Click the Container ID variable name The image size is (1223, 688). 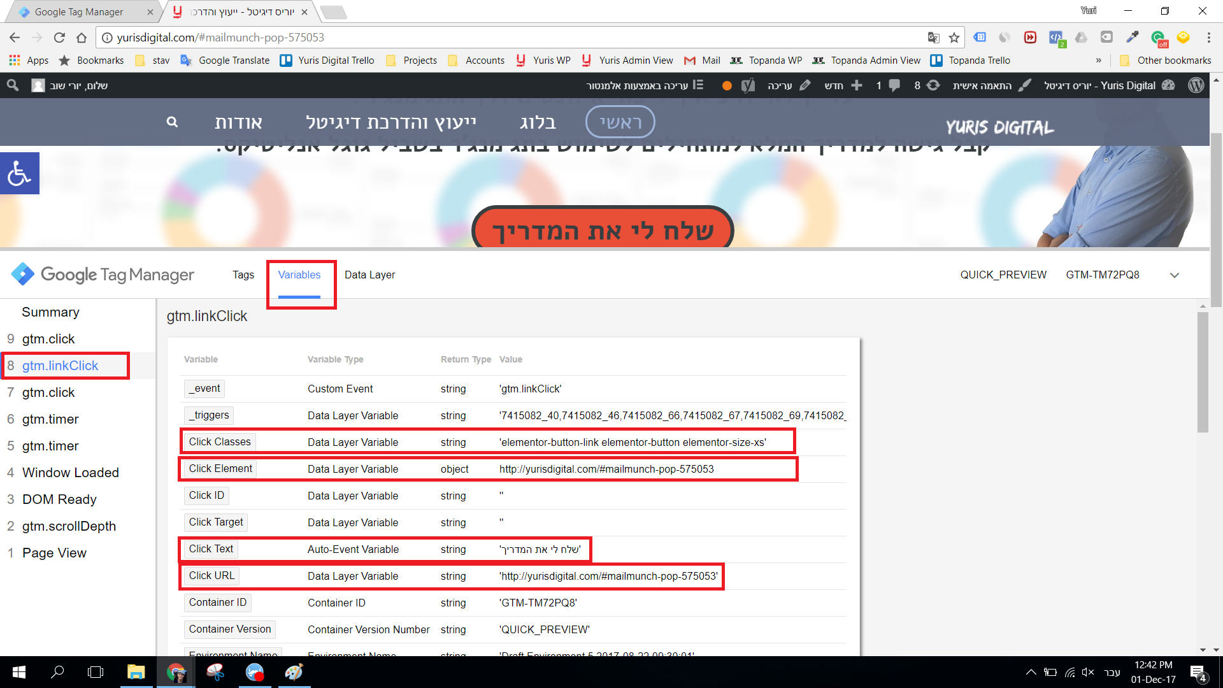coord(218,603)
